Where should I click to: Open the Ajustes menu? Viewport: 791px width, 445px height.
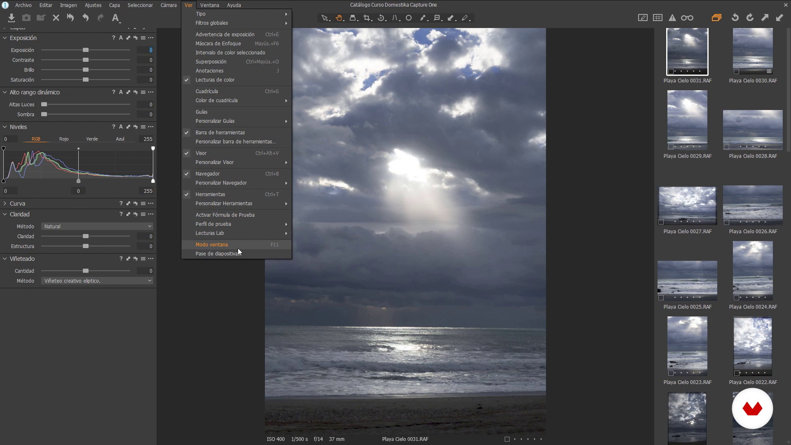click(x=93, y=5)
